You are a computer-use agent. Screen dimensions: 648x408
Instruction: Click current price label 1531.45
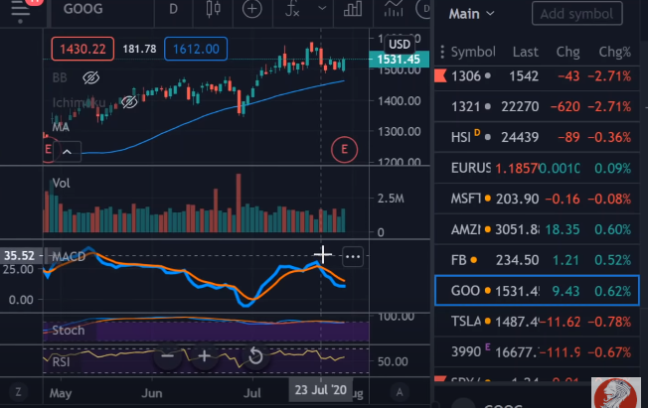399,60
